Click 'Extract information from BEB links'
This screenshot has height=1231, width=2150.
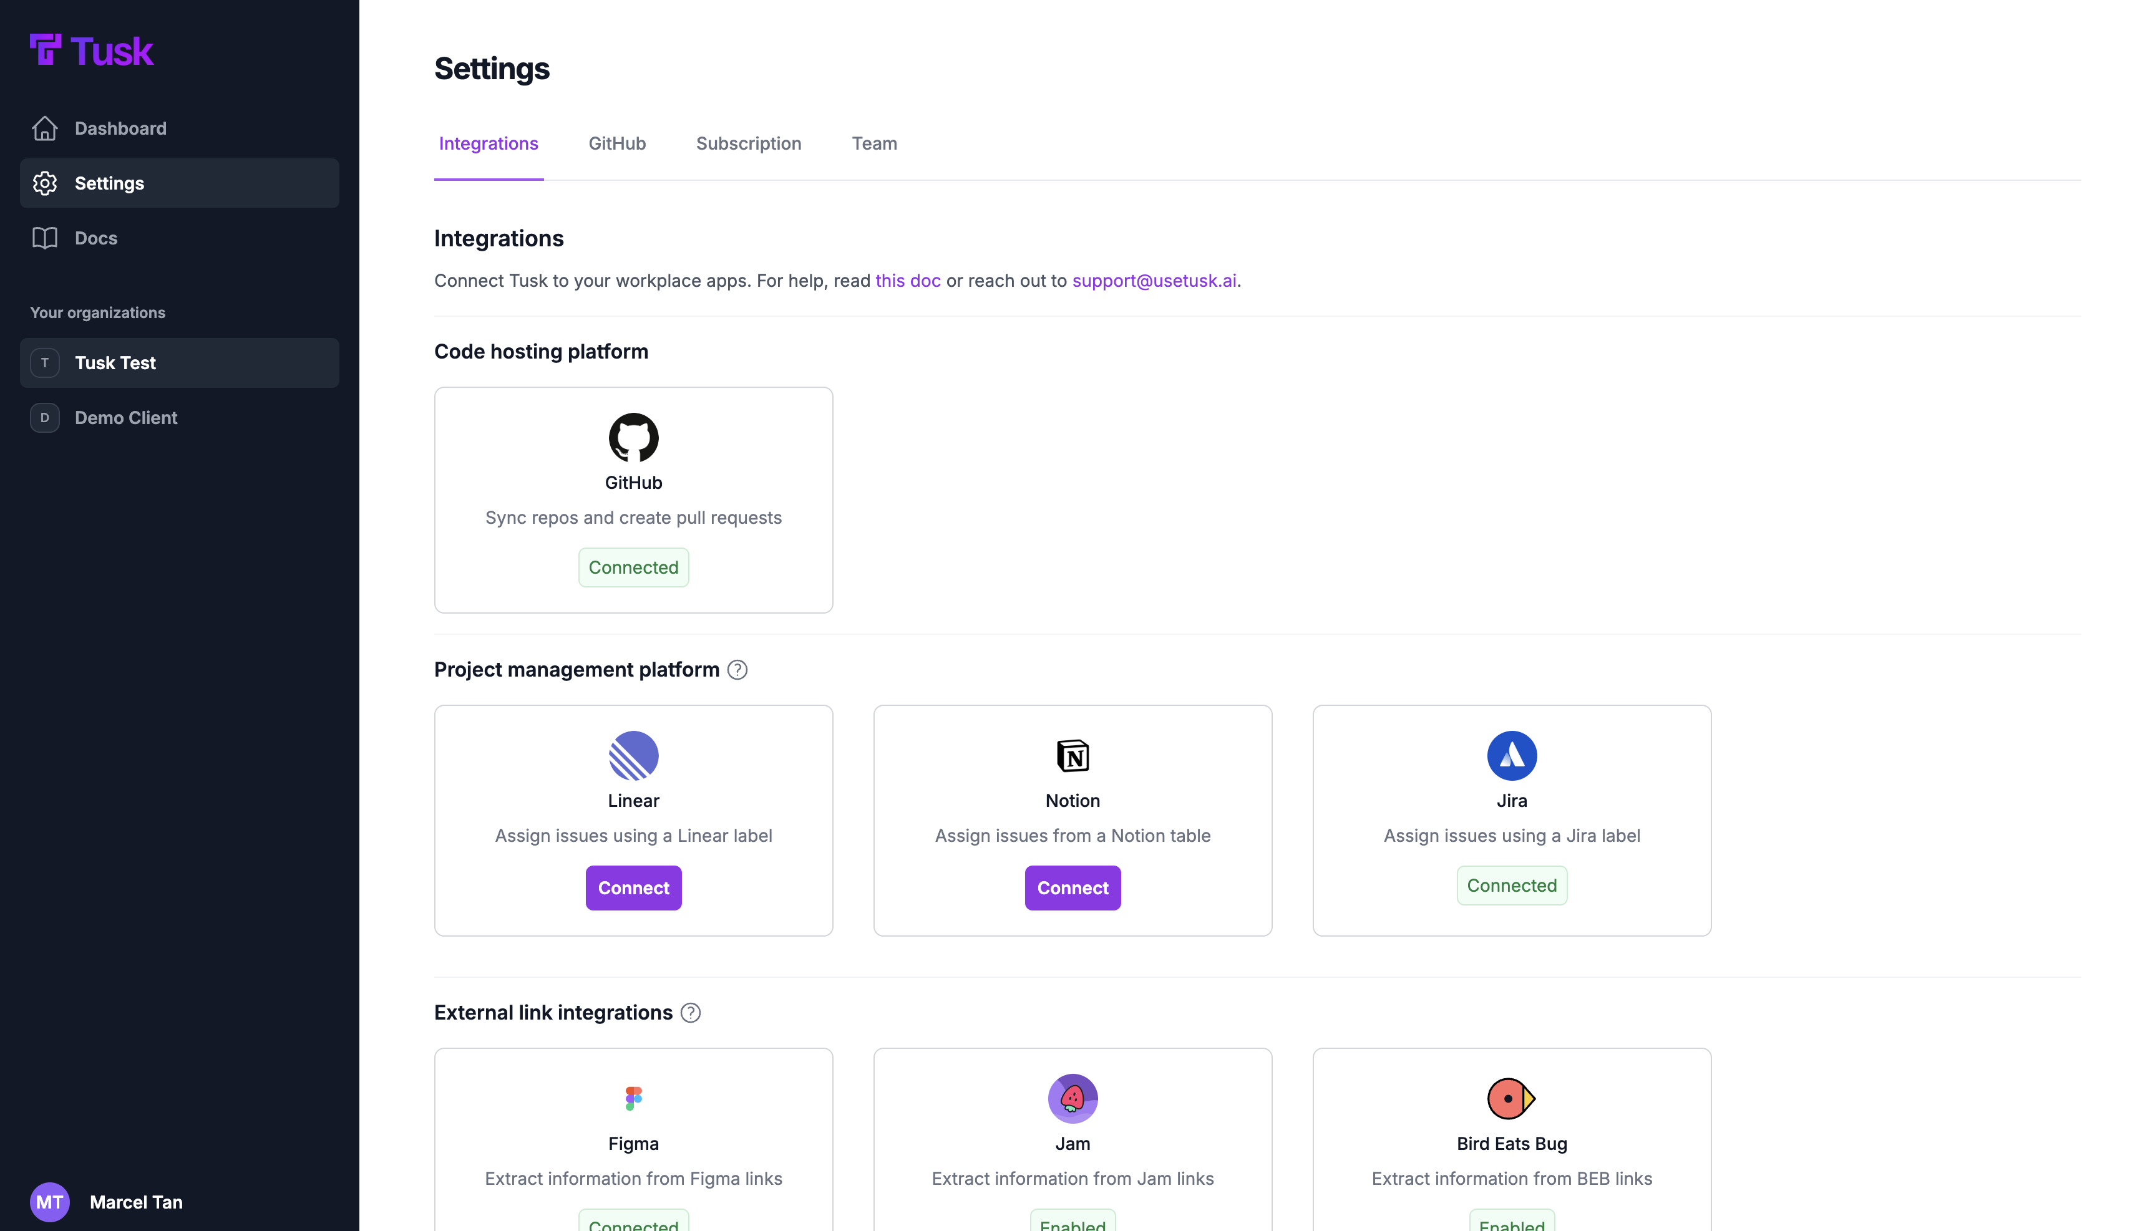pyautogui.click(x=1512, y=1179)
